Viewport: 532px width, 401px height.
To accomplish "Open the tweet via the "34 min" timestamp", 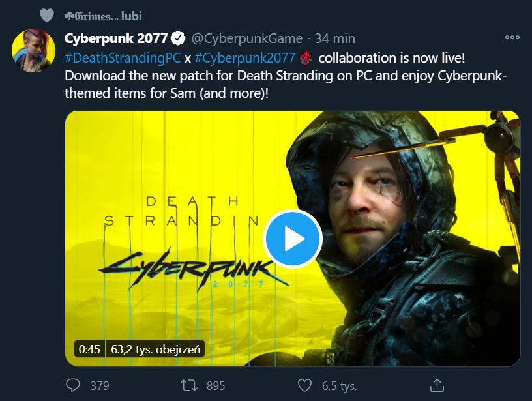I will [x=335, y=38].
